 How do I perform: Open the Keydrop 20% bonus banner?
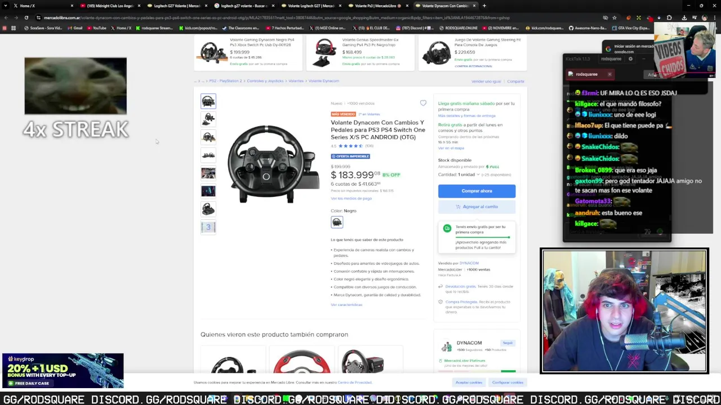click(63, 371)
